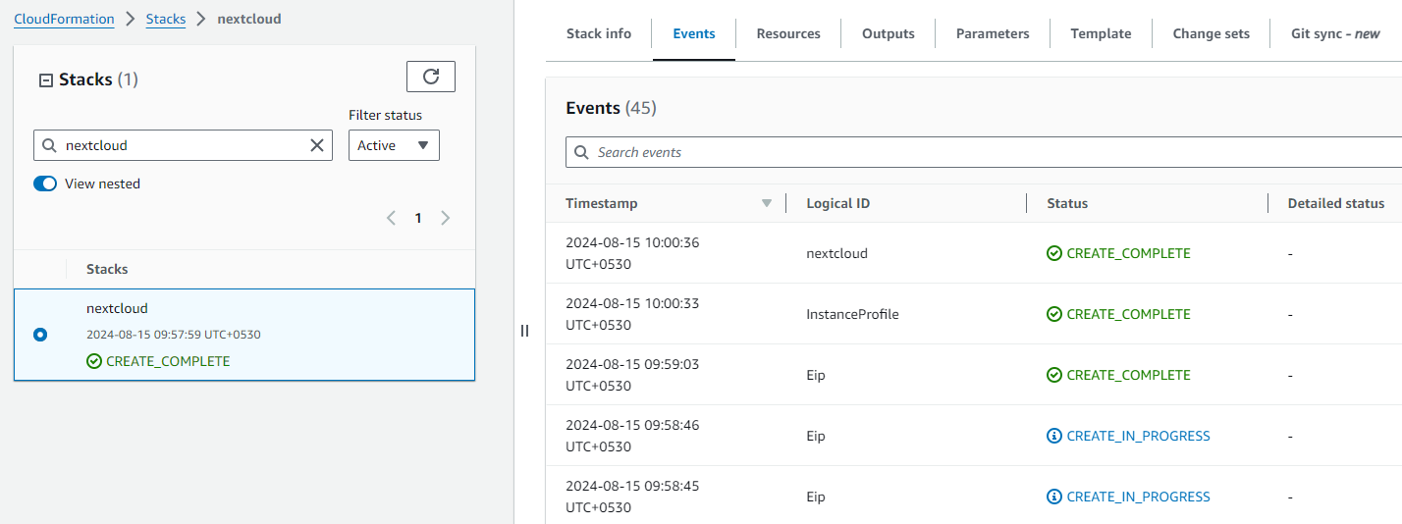Toggle View nested switch

(x=45, y=183)
